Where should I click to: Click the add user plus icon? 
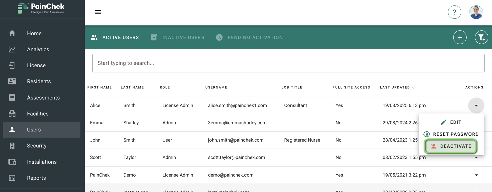coord(460,37)
